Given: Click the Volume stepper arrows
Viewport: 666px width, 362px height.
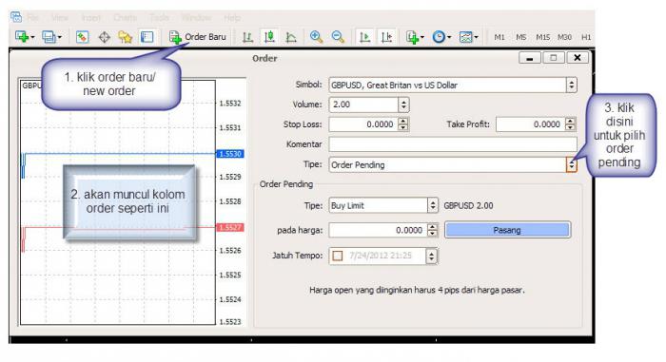Looking at the screenshot, I should click(x=403, y=105).
